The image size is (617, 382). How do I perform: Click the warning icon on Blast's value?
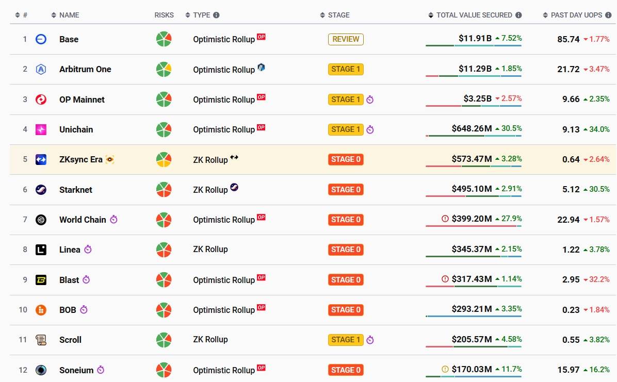445,279
